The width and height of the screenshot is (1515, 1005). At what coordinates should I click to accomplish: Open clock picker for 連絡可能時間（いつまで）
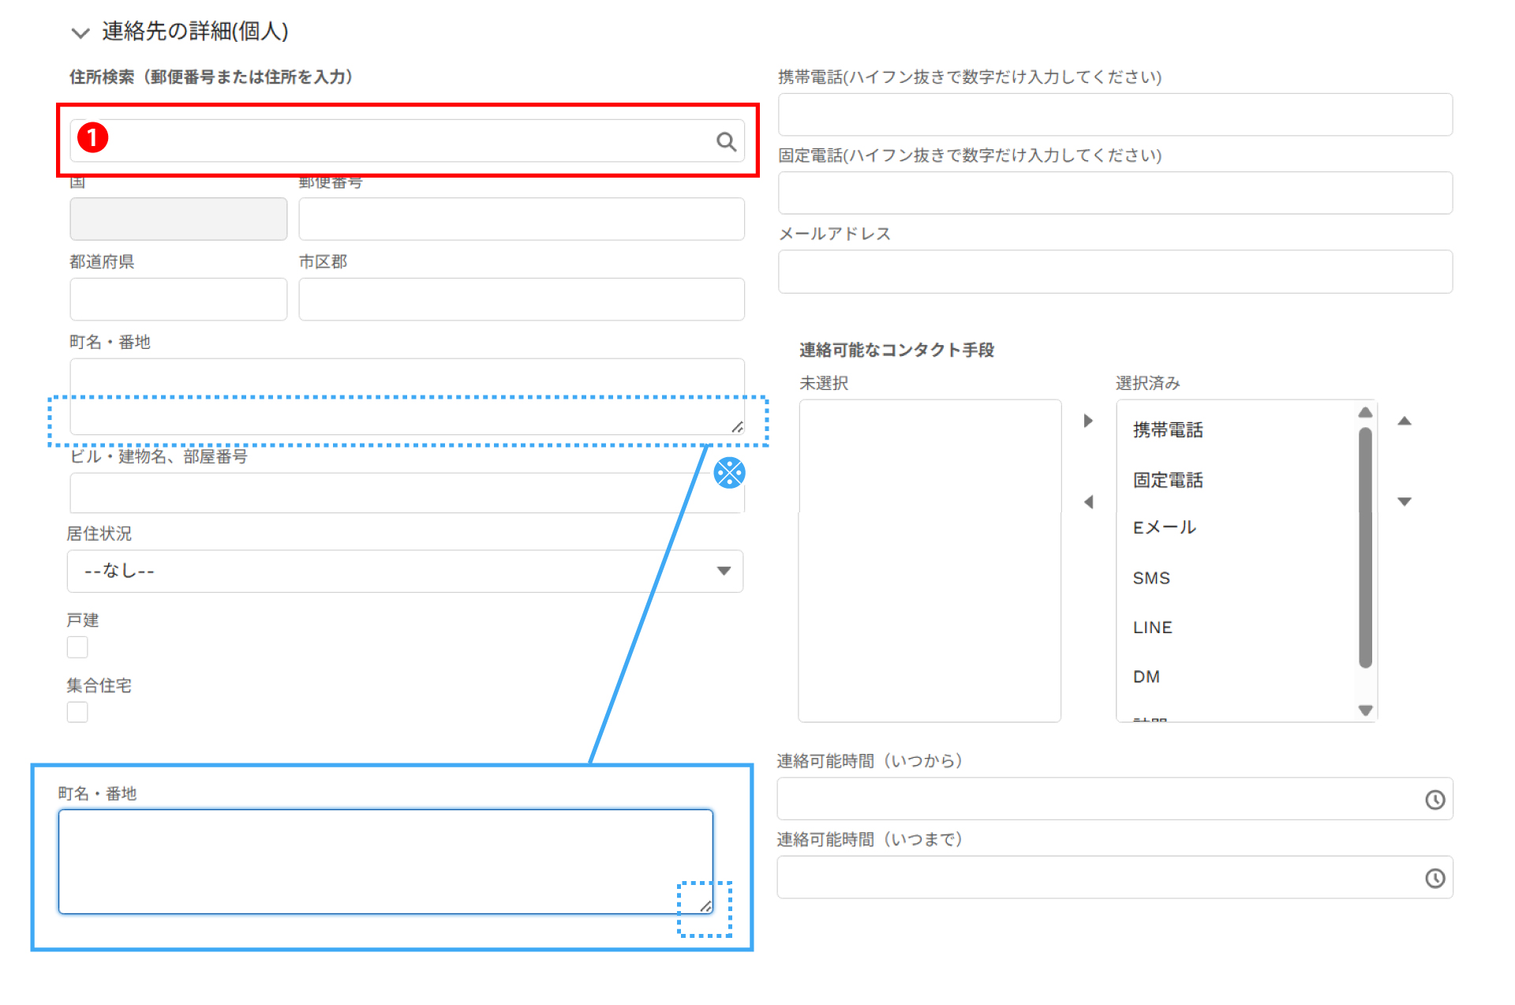(1435, 878)
